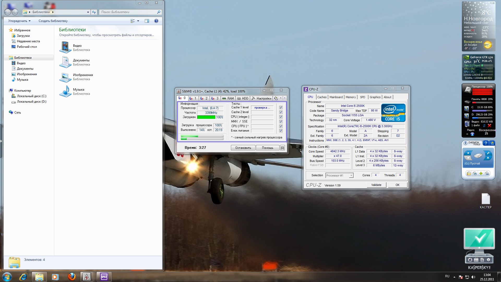Open the HDD tab in S&M
The width and height of the screenshot is (501, 282).
pos(243,98)
